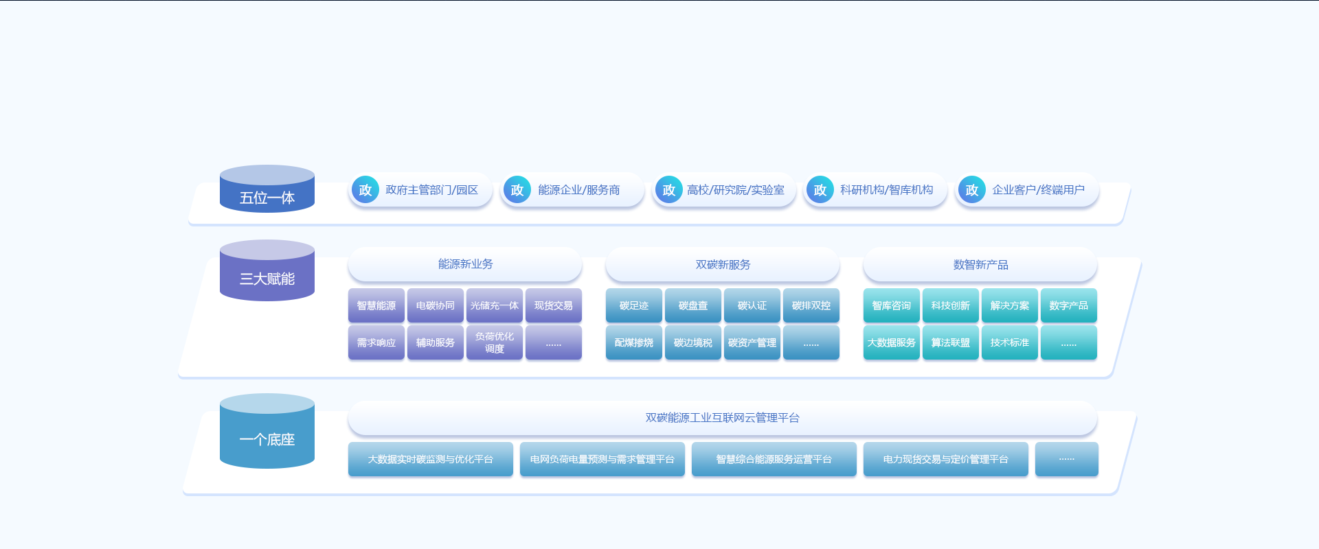1319x549 pixels.
Task: Open 电力现货交易与定价管理平台 platform tile
Action: (x=946, y=459)
